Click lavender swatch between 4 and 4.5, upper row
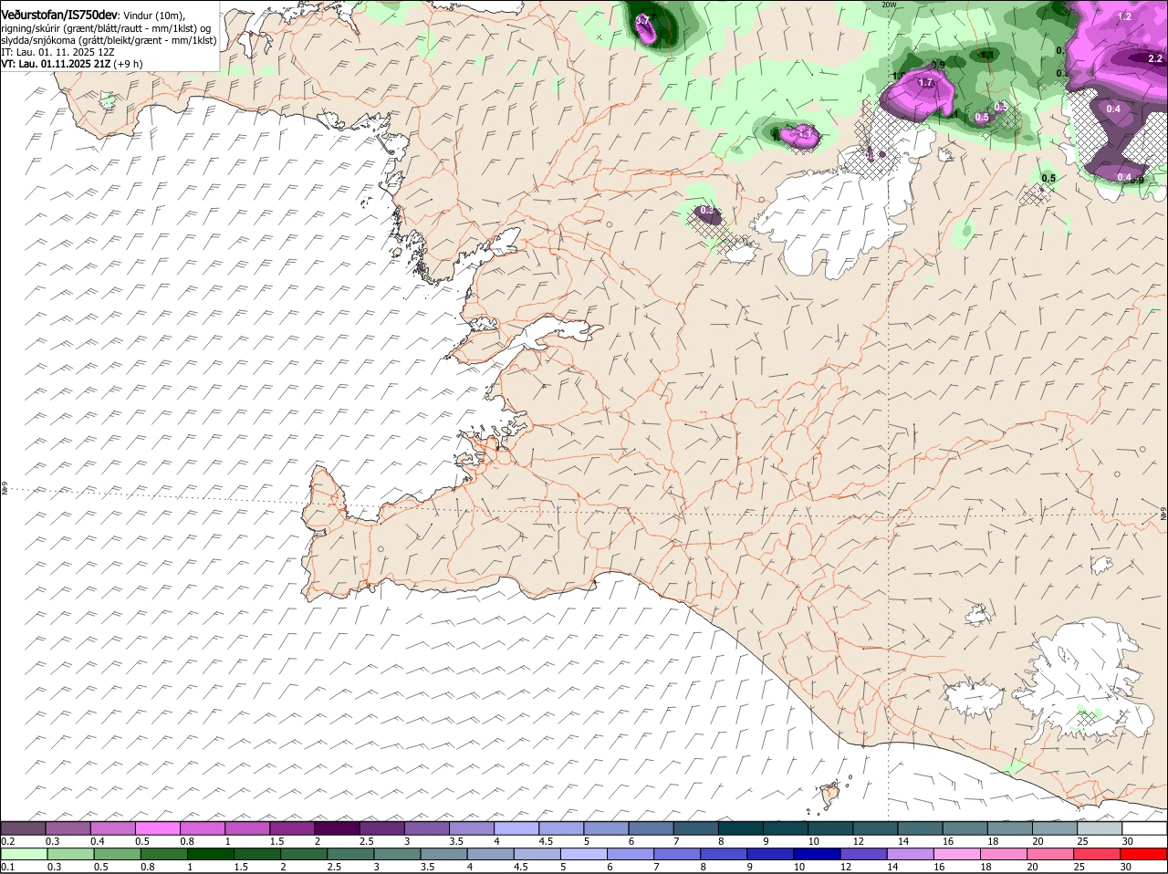Screen dimensions: 1168x874 click(x=516, y=827)
